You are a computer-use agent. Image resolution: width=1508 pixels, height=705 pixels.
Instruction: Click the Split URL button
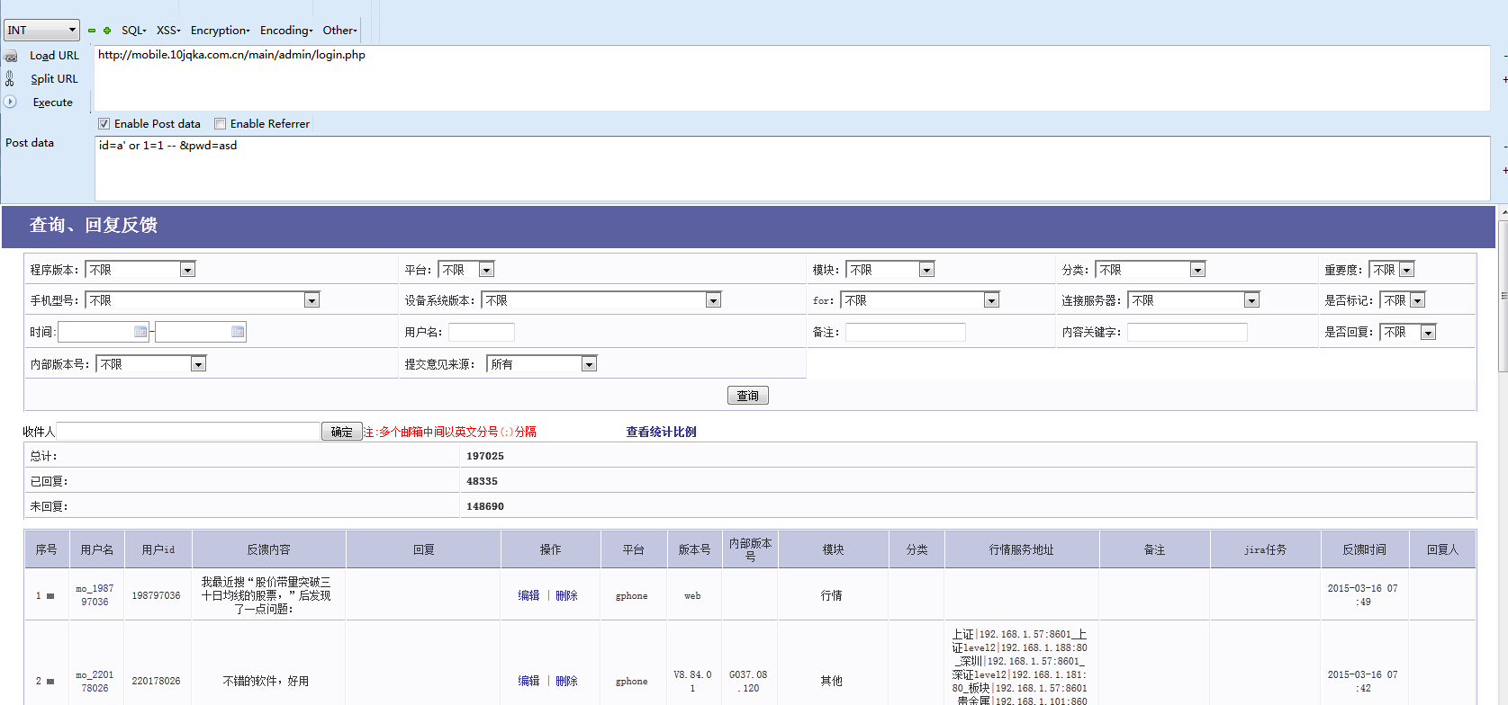click(54, 79)
